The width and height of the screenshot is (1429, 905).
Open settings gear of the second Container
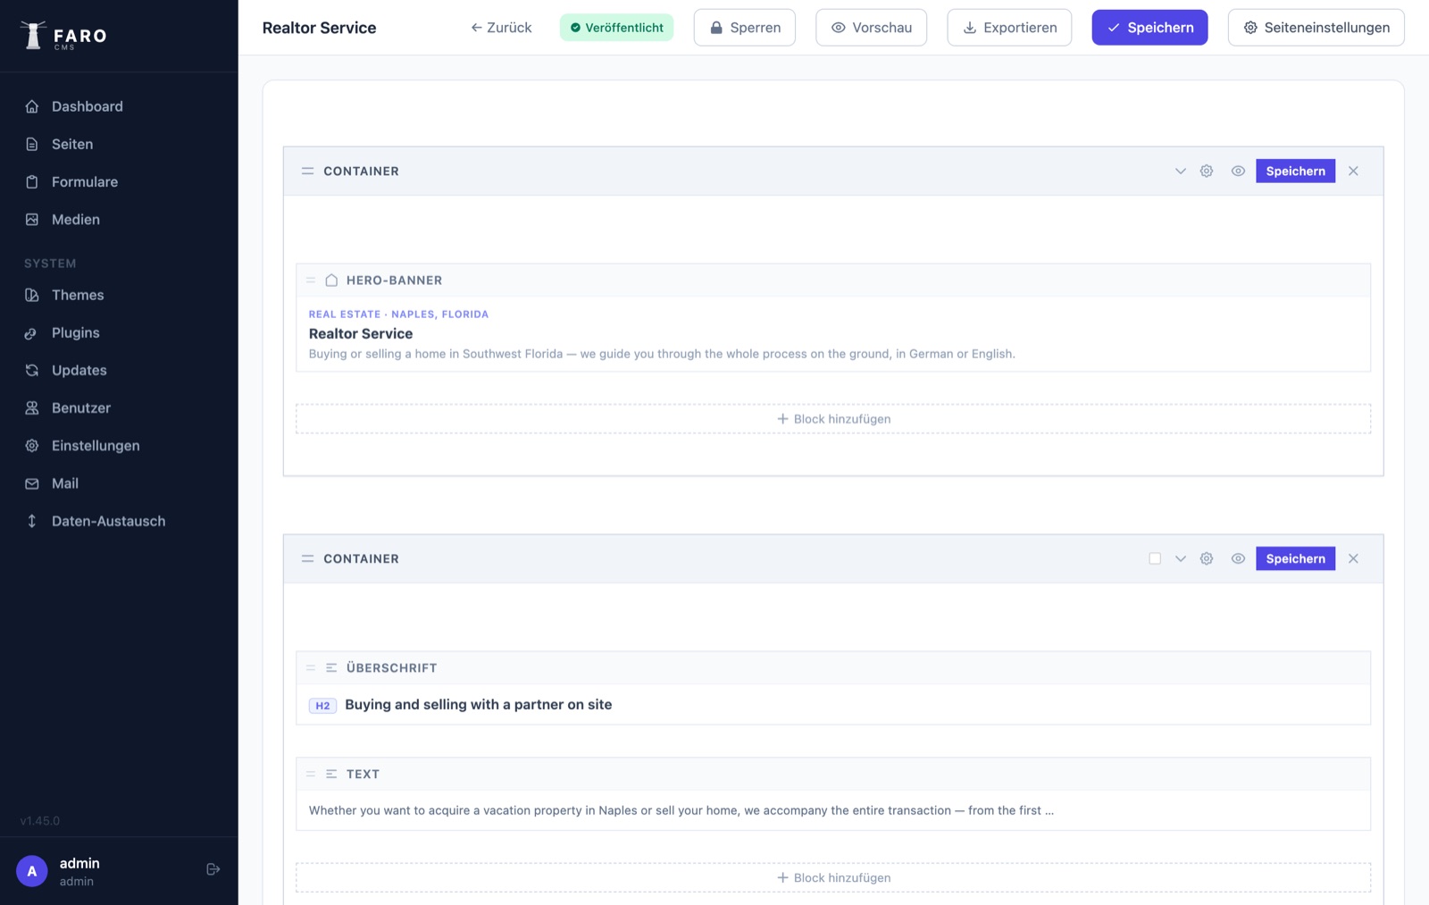pos(1207,558)
